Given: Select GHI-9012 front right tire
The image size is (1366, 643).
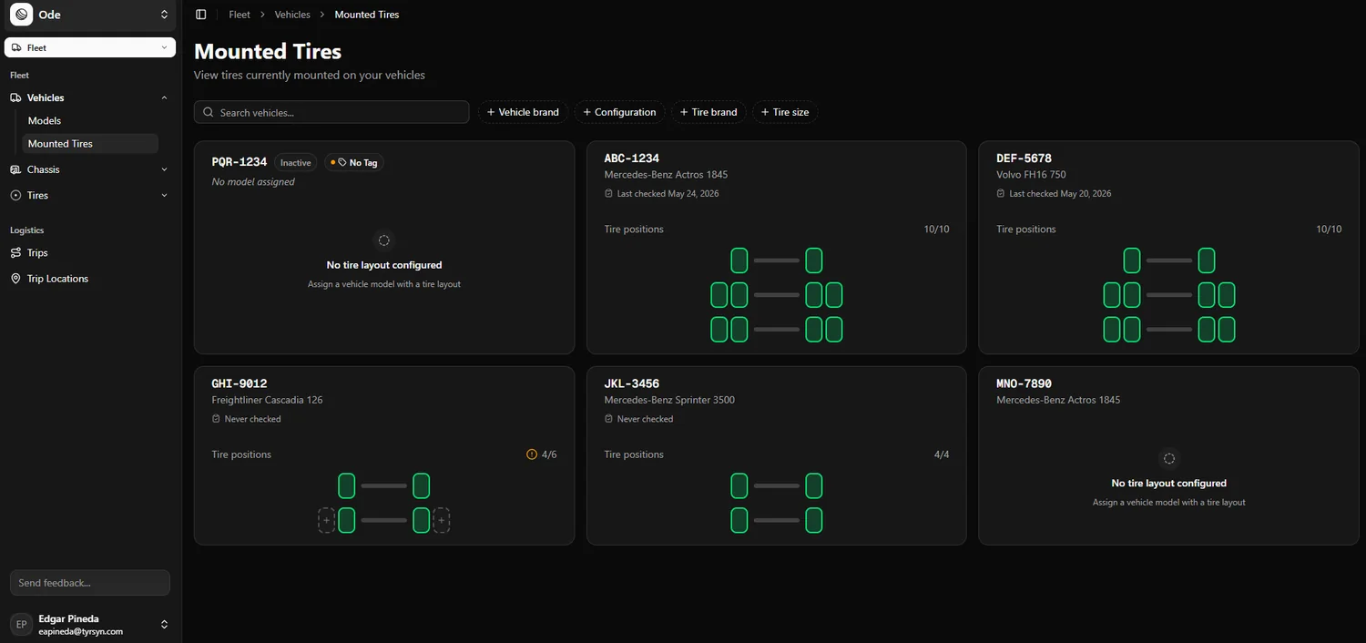Looking at the screenshot, I should (422, 485).
